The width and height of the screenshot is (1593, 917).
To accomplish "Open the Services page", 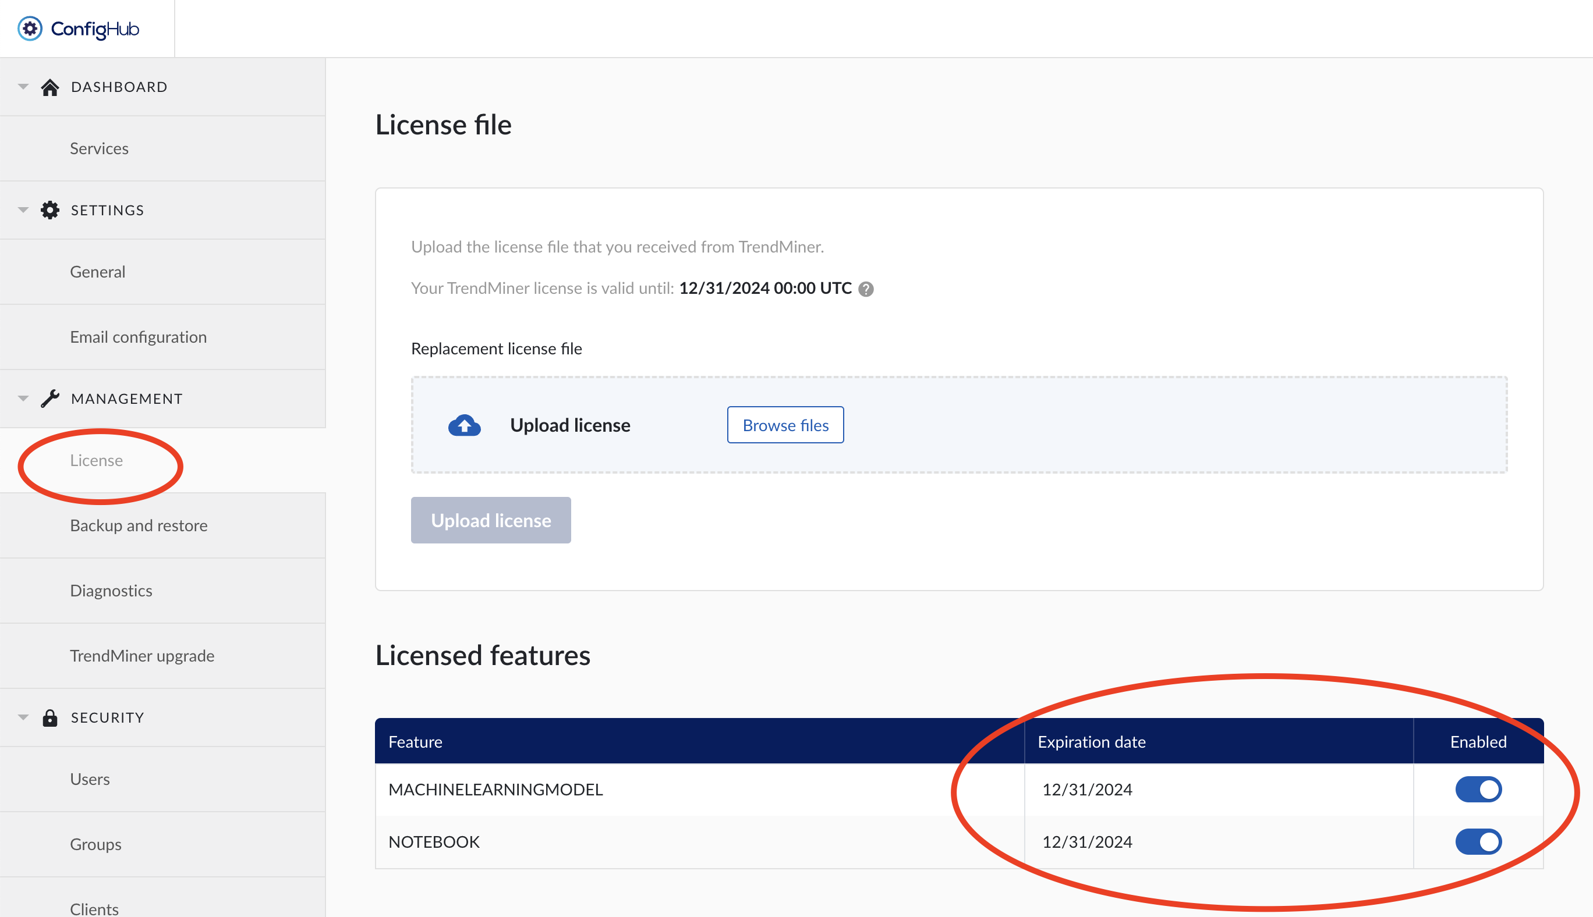I will [x=162, y=148].
